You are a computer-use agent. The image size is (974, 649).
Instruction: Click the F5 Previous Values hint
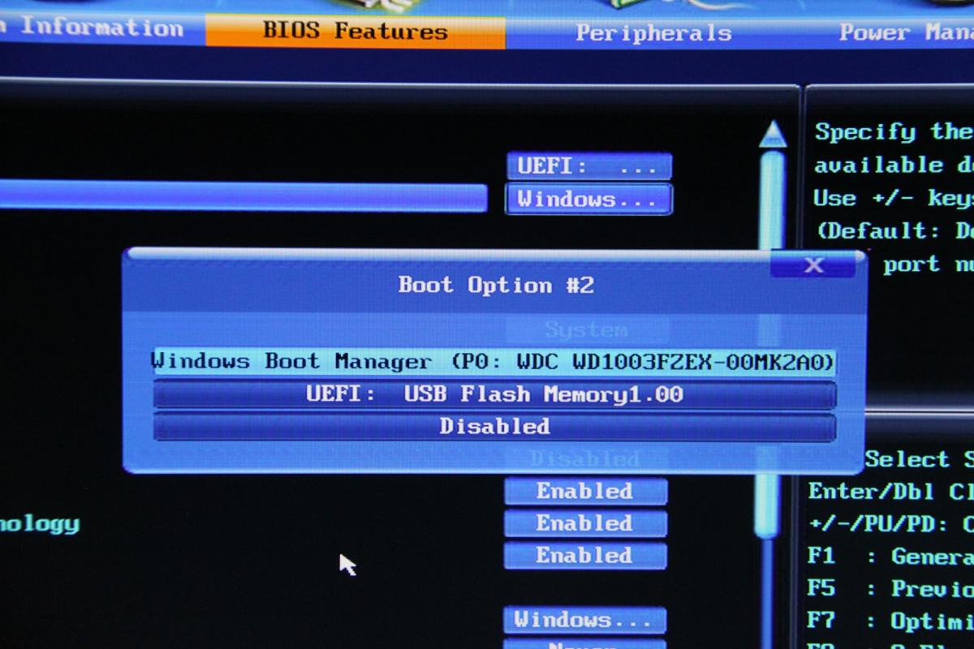[891, 588]
